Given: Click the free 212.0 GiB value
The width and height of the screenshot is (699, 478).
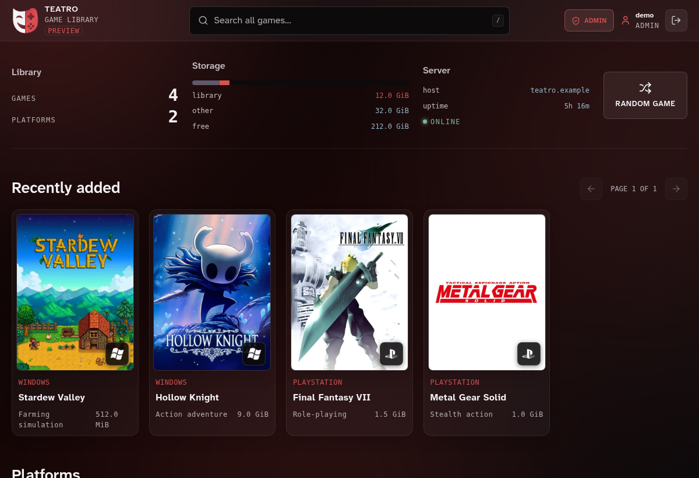Looking at the screenshot, I should (390, 126).
